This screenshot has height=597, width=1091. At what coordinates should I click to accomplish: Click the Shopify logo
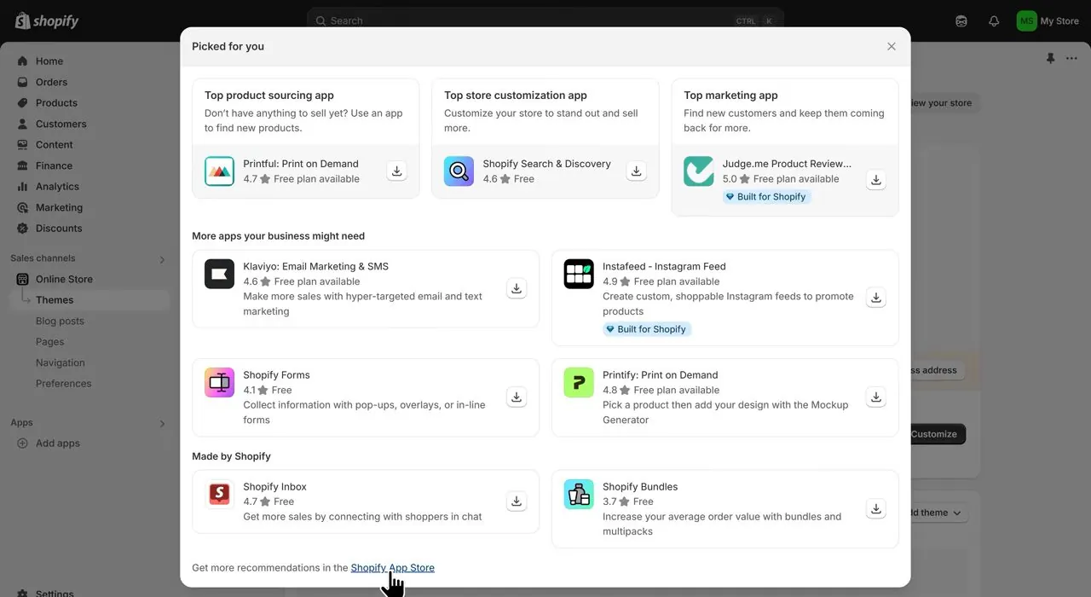tap(47, 21)
